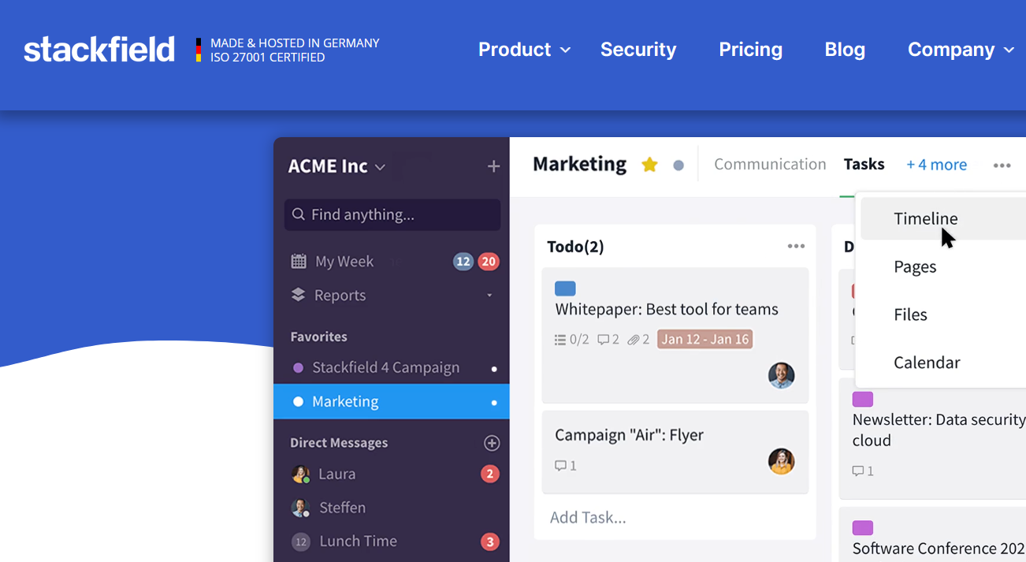Image resolution: width=1026 pixels, height=562 pixels.
Task: Click Laura's avatar in the sidebar
Action: [300, 474]
